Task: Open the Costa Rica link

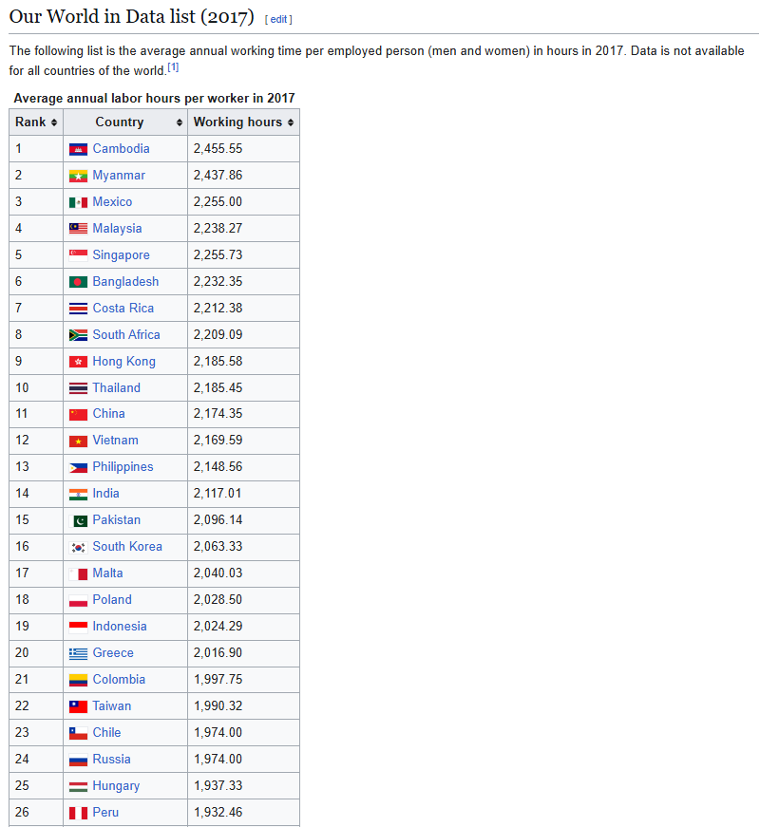Action: point(123,308)
